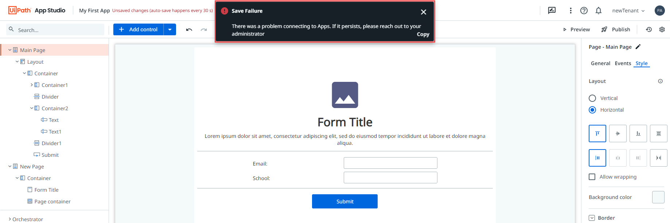Select Page container in the tree
670x223 pixels.
click(x=52, y=202)
